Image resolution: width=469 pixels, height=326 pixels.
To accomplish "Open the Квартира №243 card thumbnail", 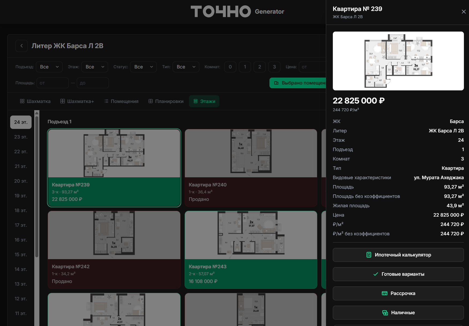I will (x=251, y=235).
